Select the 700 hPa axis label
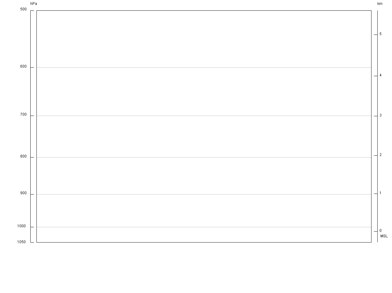 click(x=24, y=115)
